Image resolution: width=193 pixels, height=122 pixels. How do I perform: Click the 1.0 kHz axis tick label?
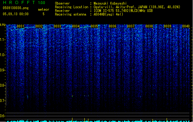pyautogui.click(x=2, y=55)
